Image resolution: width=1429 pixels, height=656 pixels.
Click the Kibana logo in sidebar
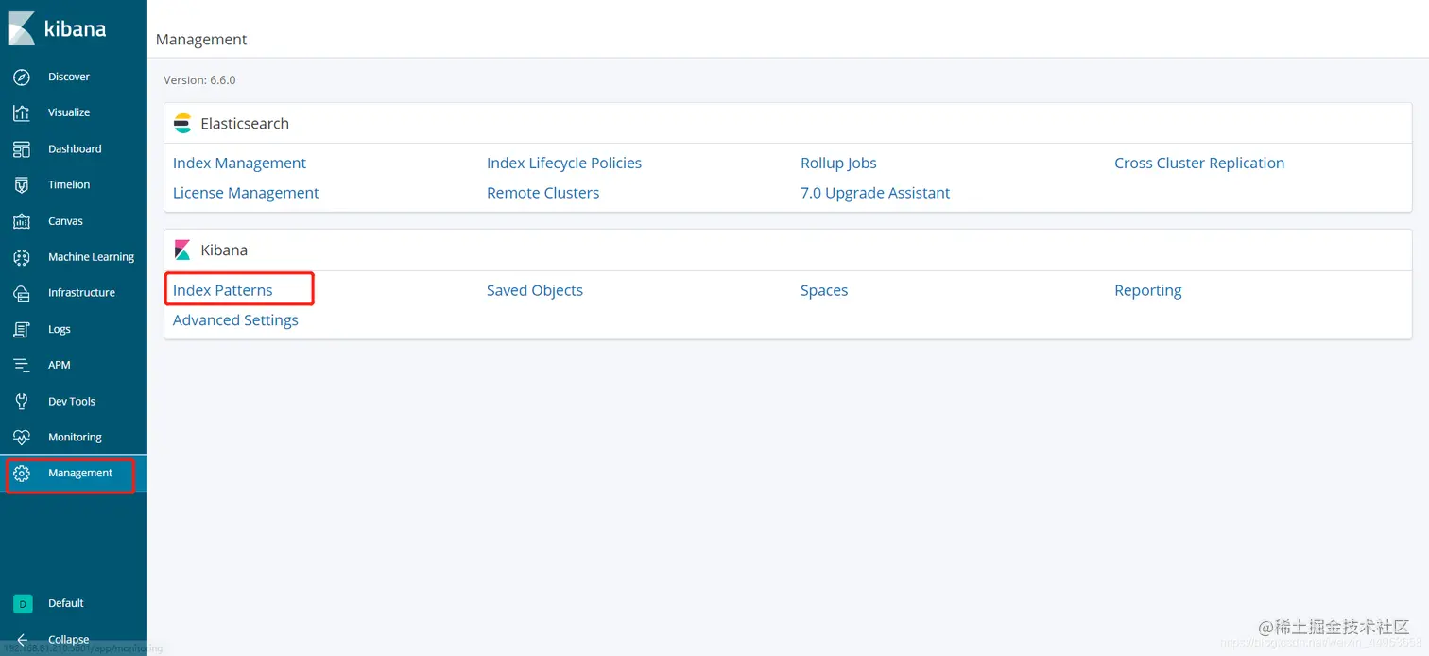(22, 28)
